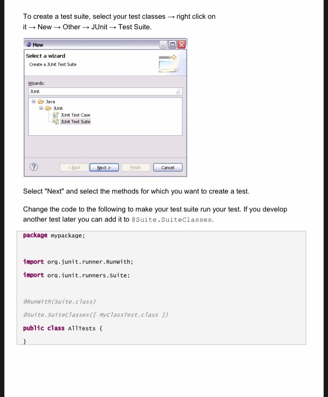The height and width of the screenshot is (397, 328).
Task: Click the Eclipse icon in New title bar
Action: click(28, 45)
